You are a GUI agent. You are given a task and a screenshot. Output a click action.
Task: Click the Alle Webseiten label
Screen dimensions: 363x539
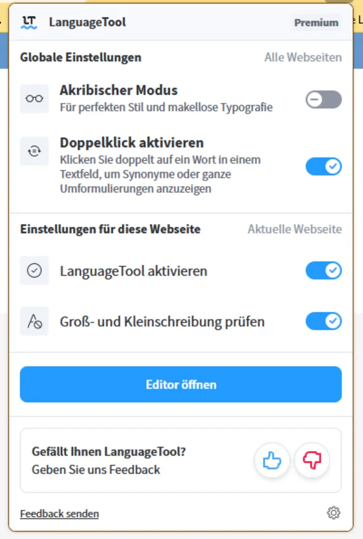(x=303, y=57)
